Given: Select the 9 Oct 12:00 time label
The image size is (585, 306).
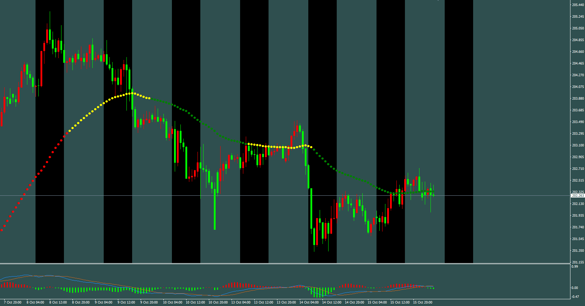Looking at the screenshot, I should click(x=126, y=302).
